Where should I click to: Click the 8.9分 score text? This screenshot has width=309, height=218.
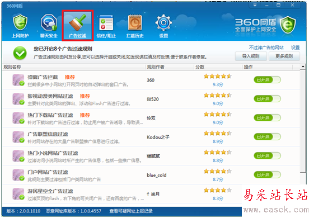click(218, 141)
